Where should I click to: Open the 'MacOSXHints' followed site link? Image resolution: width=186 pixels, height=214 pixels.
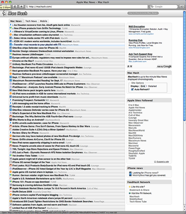tap(135, 136)
